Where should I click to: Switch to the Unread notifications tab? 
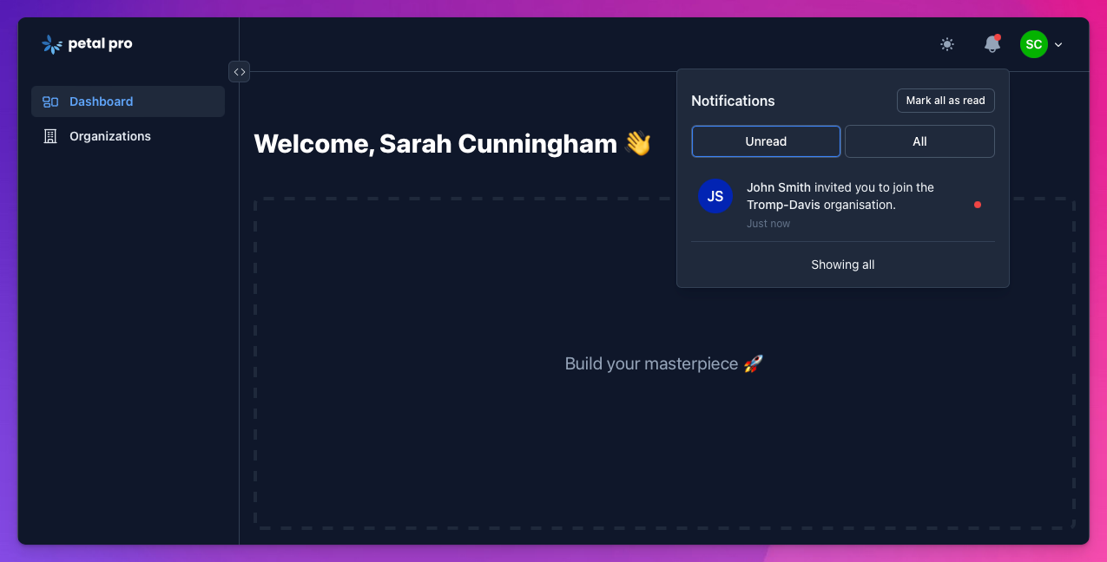[766, 141]
